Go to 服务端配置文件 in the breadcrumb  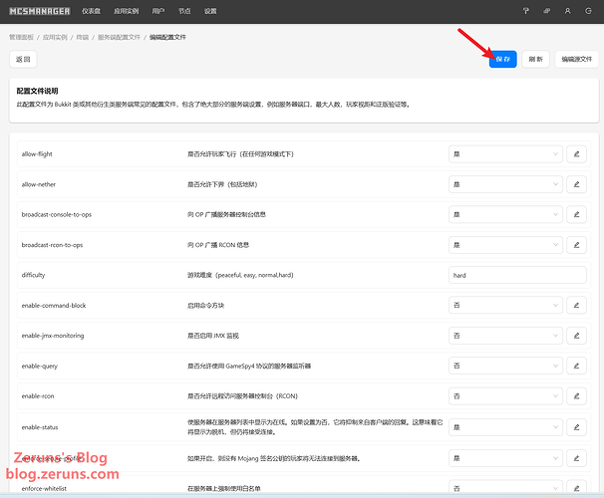point(119,37)
